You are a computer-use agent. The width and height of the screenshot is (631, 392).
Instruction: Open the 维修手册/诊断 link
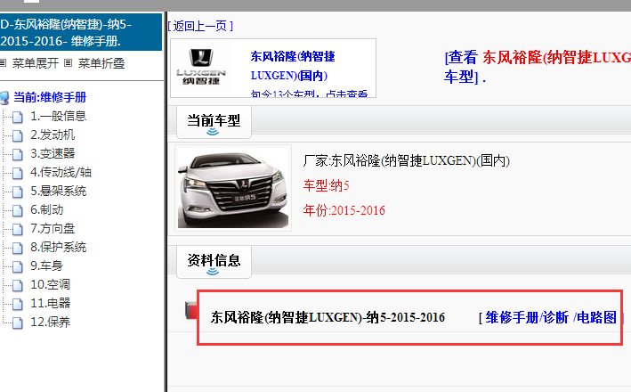tap(527, 317)
